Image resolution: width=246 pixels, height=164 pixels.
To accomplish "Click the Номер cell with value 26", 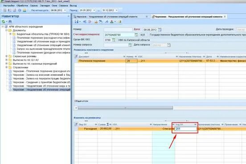I will coord(131,61).
